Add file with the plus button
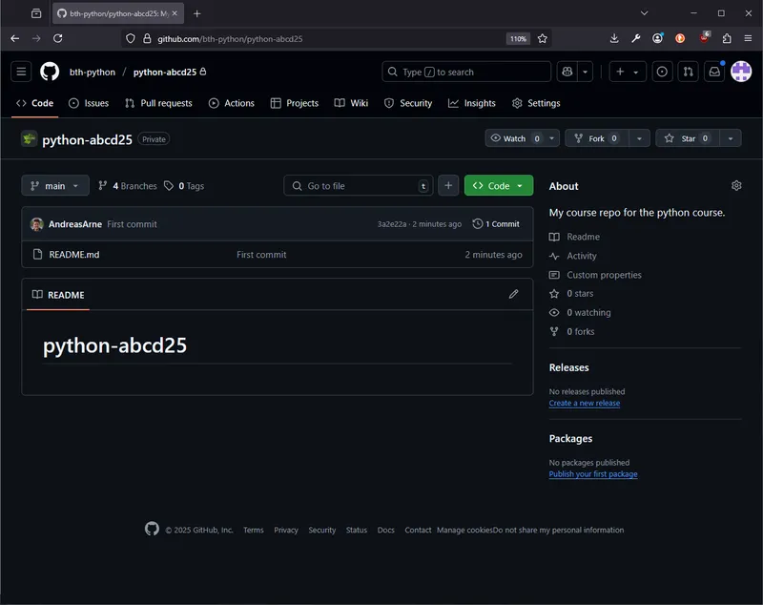This screenshot has height=605, width=763. click(448, 185)
